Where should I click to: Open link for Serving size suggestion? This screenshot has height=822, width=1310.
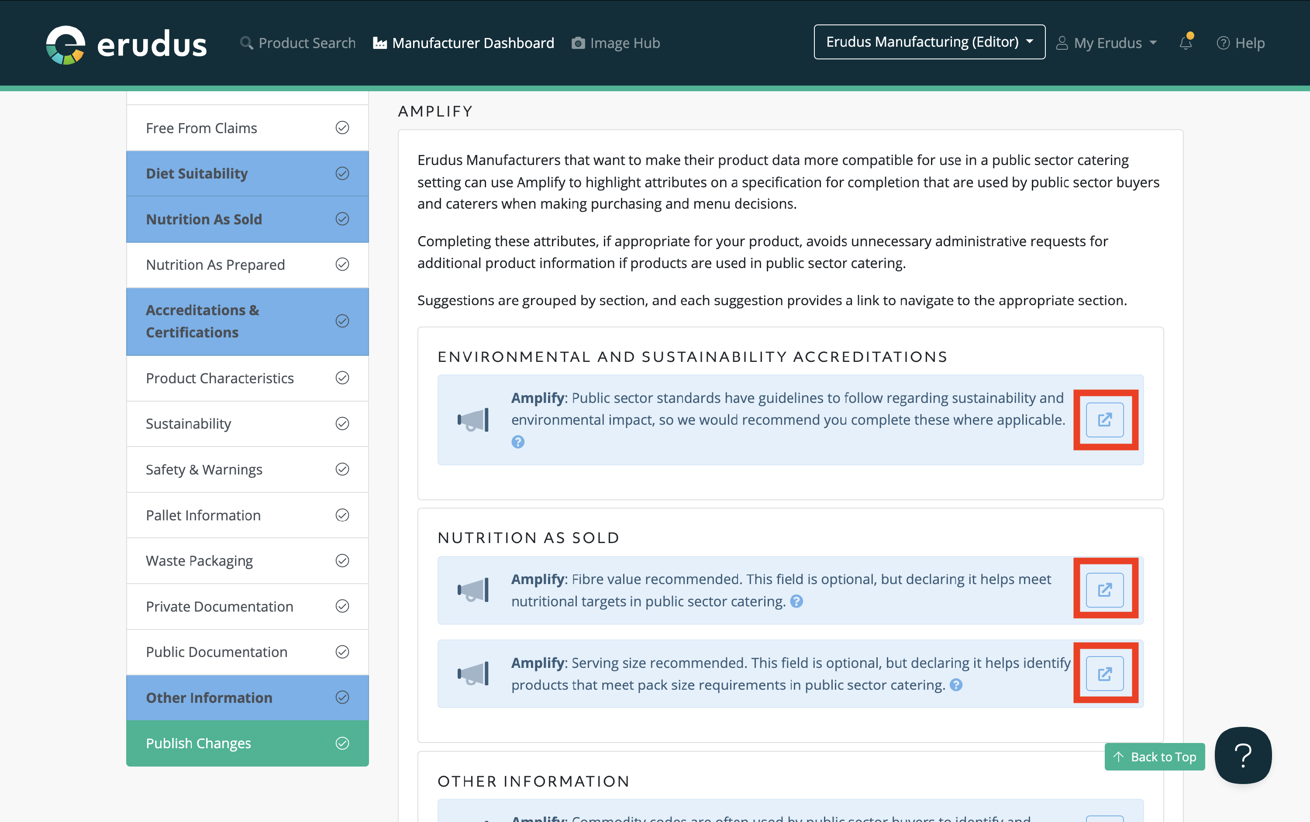click(1104, 674)
